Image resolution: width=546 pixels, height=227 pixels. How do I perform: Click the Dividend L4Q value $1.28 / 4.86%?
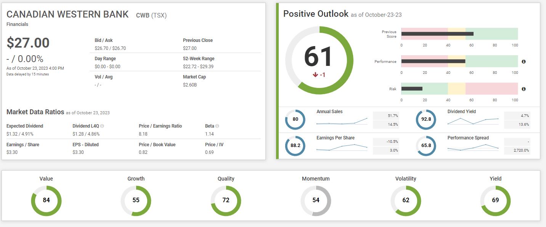[x=85, y=134]
